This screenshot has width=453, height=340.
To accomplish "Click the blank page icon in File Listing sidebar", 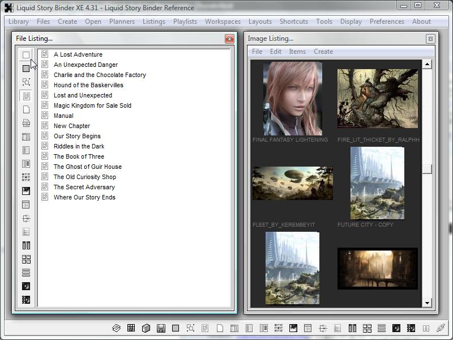I will 26,109.
